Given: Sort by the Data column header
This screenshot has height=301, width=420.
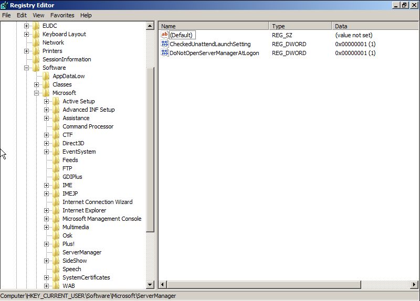Looking at the screenshot, I should pyautogui.click(x=375, y=26).
